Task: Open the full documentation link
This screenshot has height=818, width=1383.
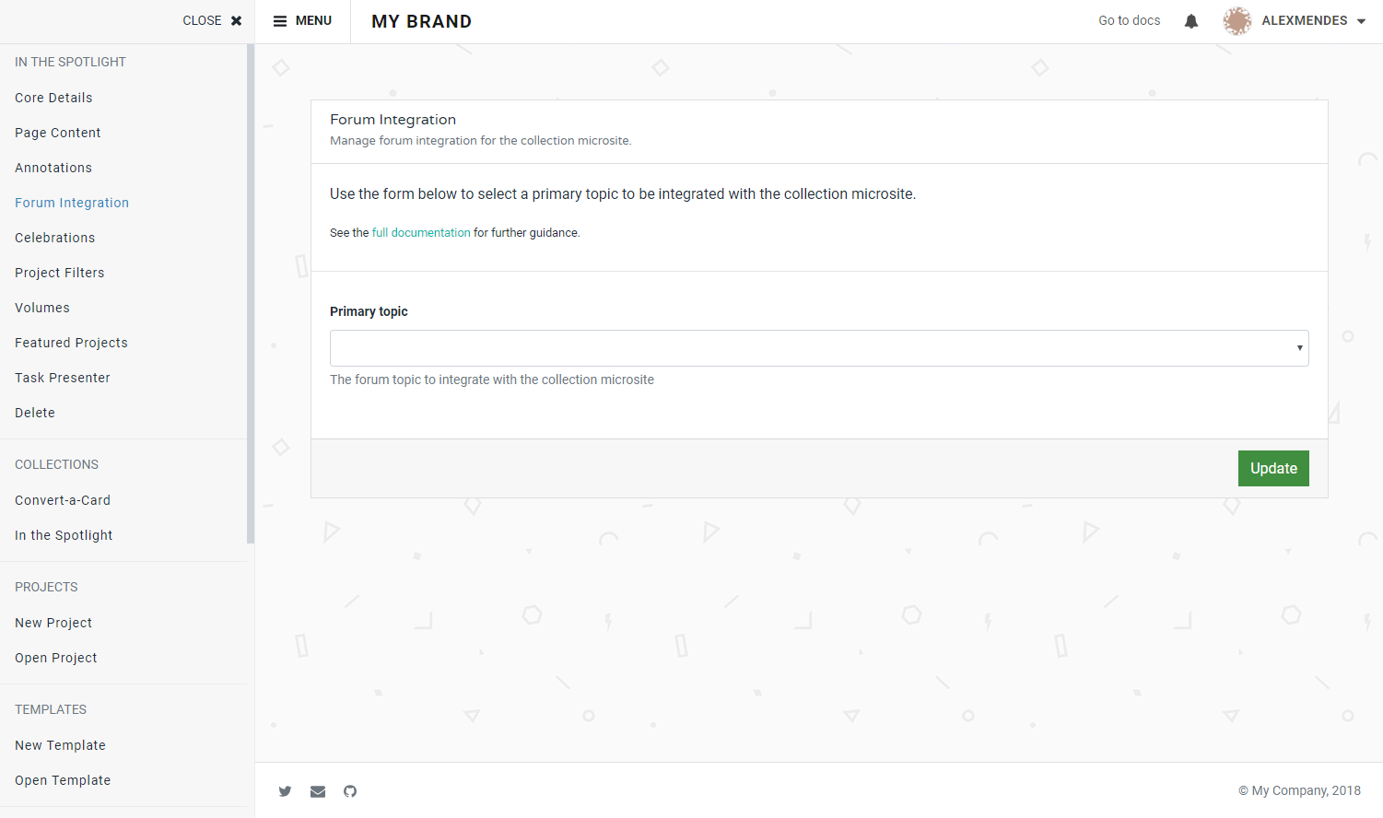Action: click(x=420, y=232)
